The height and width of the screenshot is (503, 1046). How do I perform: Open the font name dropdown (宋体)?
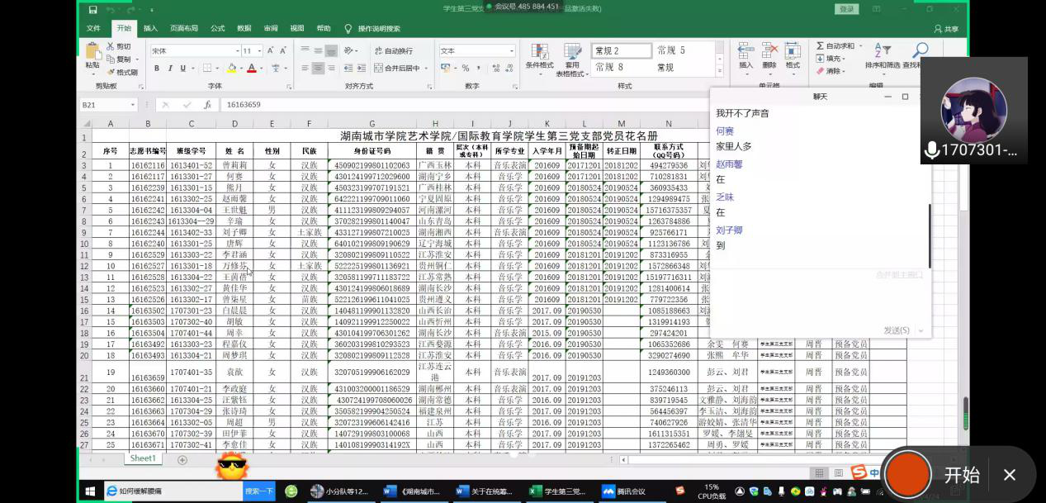click(234, 51)
